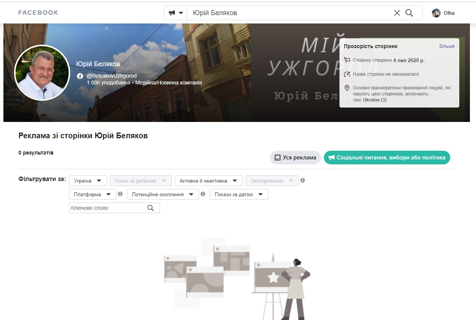
Task: Click the edit icon beside page name history
Action: 347,74
